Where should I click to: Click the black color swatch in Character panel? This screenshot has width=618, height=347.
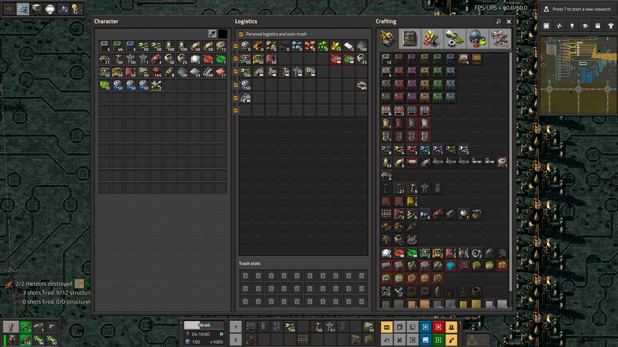point(223,34)
